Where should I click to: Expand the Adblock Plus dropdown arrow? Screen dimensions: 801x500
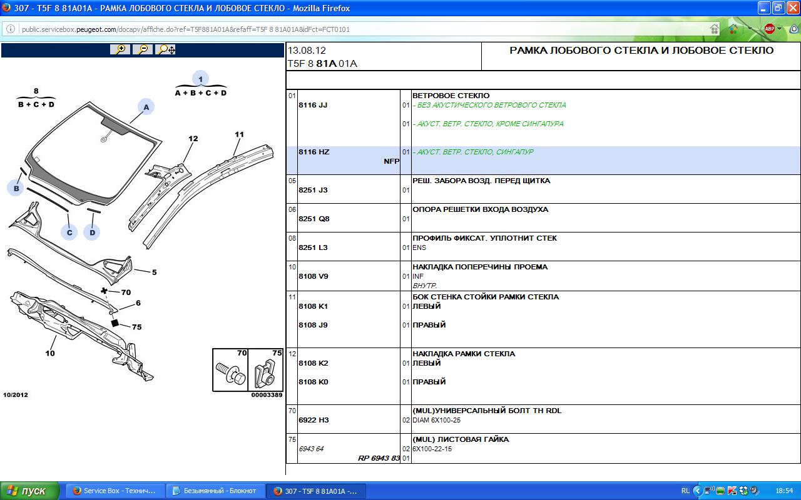pos(779,29)
